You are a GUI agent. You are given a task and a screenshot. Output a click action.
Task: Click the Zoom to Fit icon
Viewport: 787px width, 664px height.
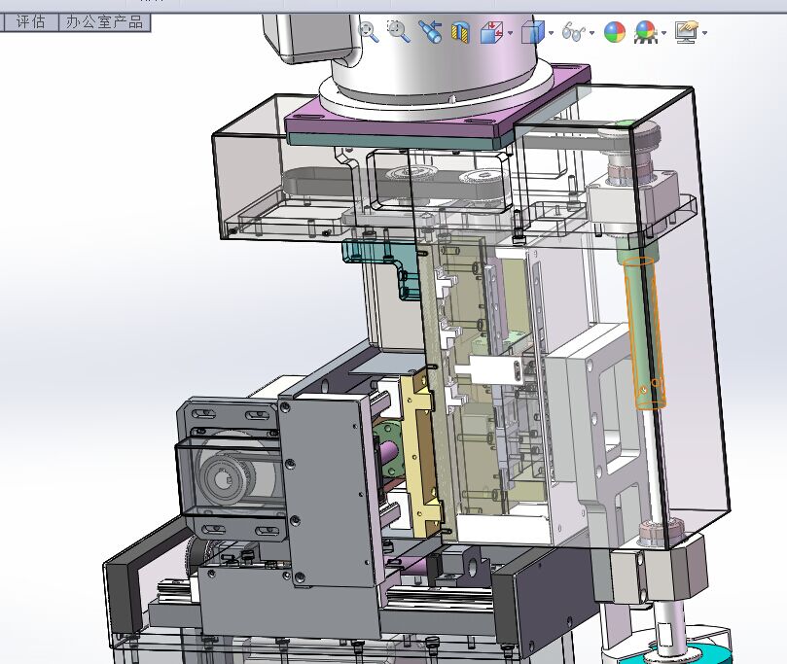[369, 32]
